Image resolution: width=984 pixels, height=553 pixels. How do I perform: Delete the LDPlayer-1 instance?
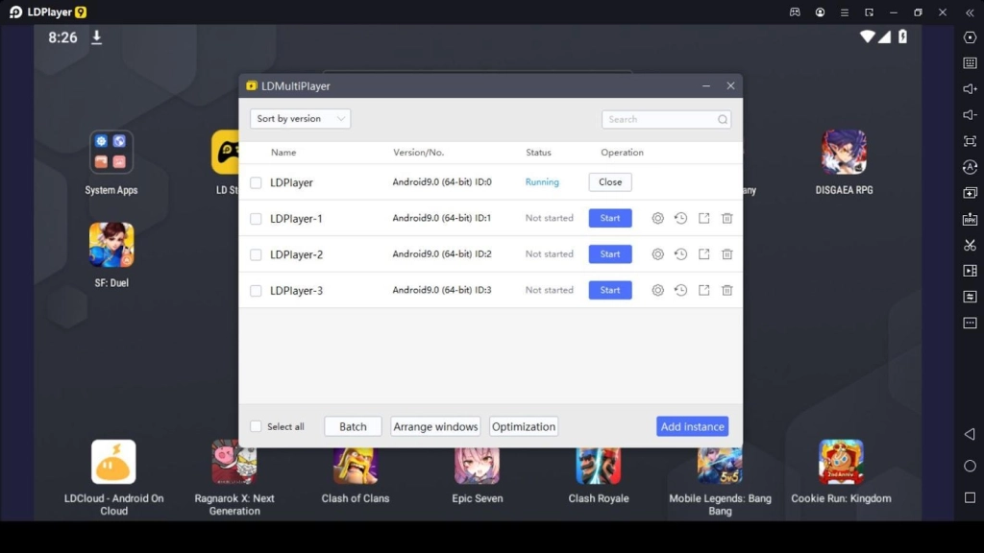[x=726, y=218]
